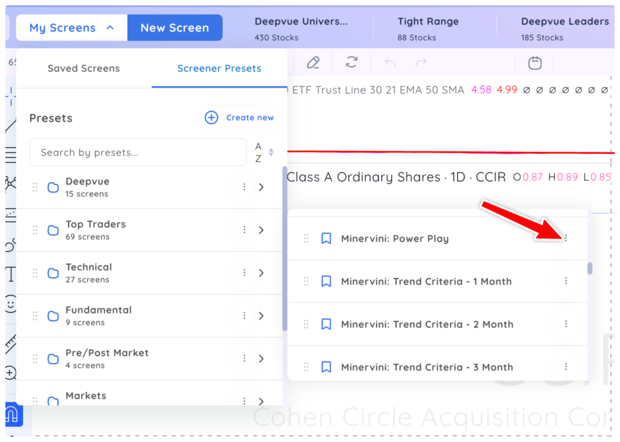Click bookmark icon of Trend Criteria - 2 Month

(326, 324)
